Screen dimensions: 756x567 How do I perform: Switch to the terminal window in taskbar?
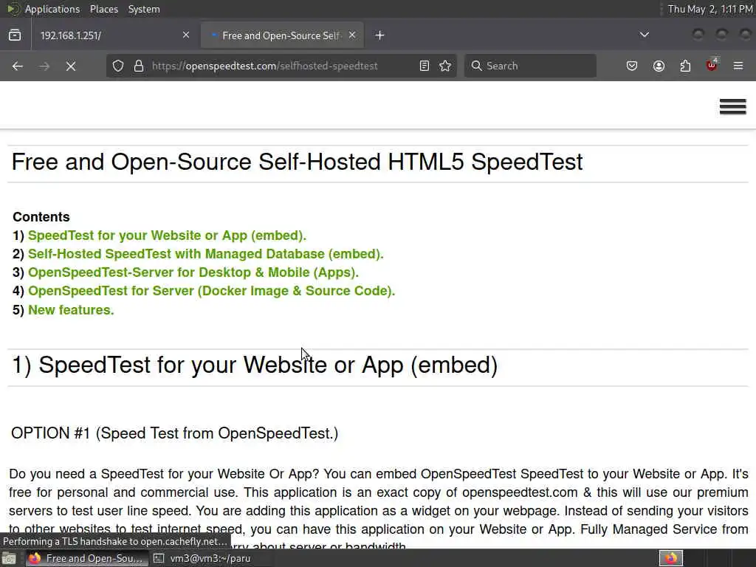[x=210, y=558]
